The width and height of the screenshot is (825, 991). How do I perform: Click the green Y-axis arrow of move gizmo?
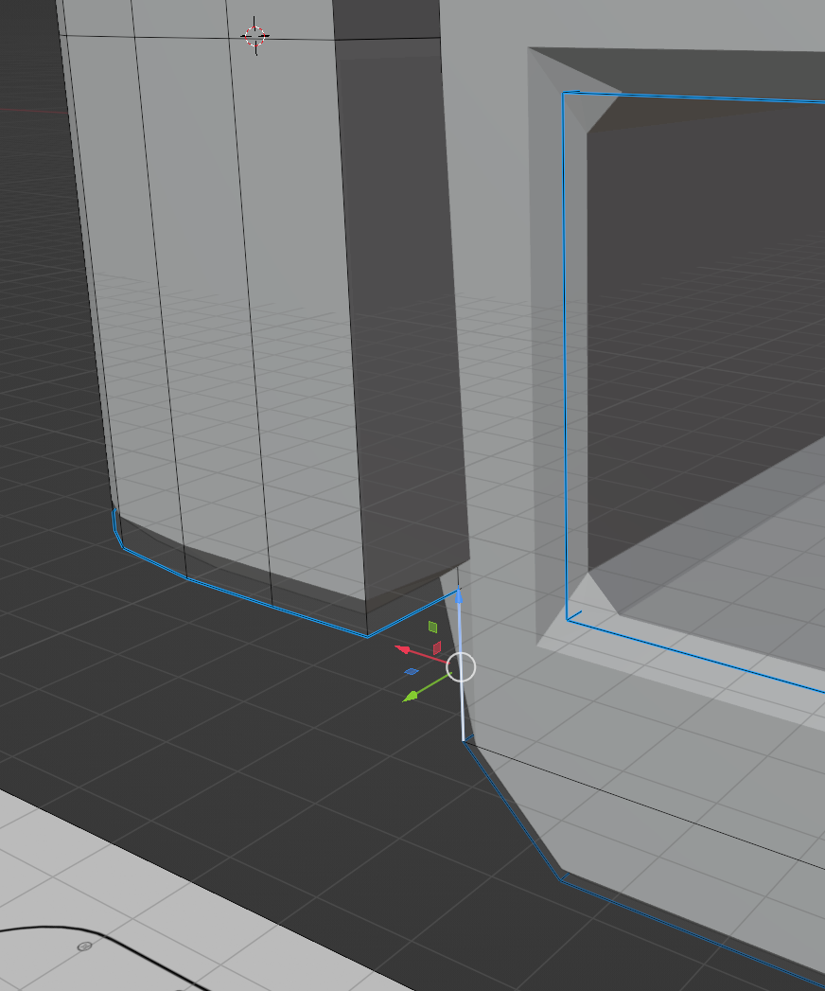click(411, 696)
